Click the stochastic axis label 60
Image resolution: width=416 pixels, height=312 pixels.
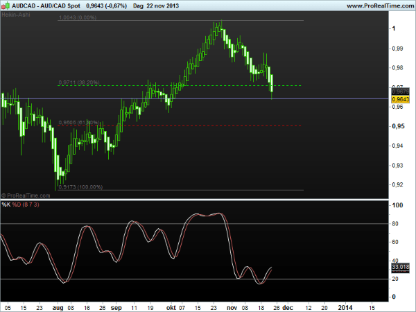point(395,242)
